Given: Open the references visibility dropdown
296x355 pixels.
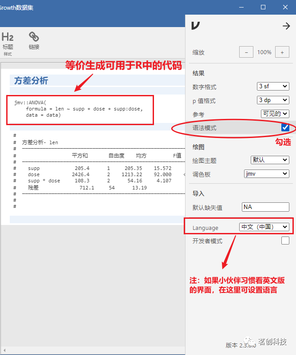Looking at the screenshot, I should (x=275, y=114).
